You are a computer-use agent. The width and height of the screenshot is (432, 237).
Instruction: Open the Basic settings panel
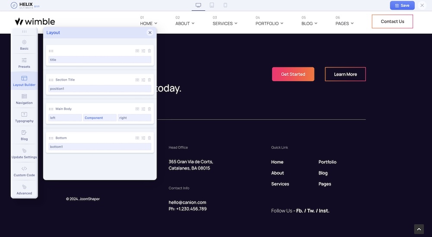point(24,44)
